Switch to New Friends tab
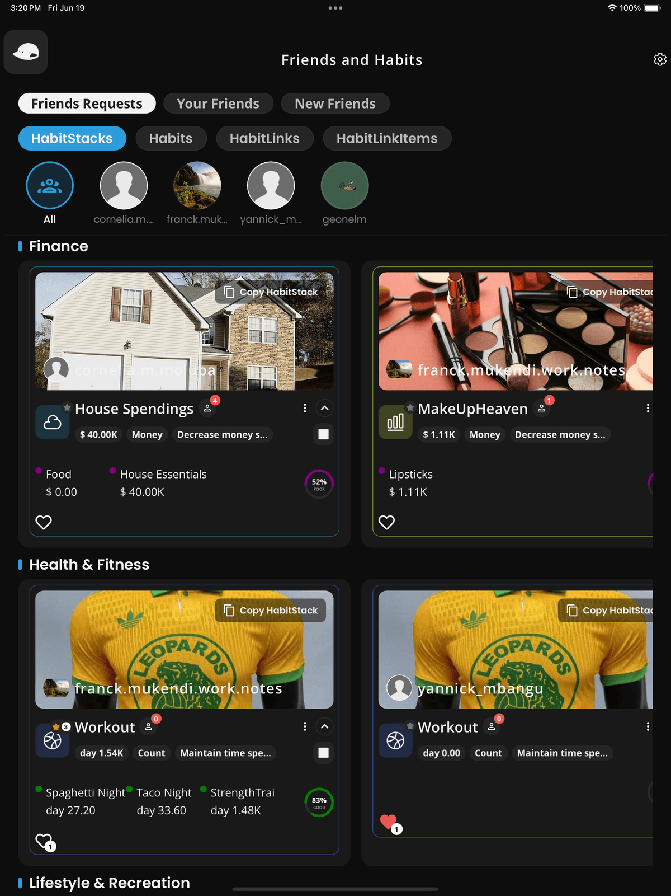 coord(335,104)
